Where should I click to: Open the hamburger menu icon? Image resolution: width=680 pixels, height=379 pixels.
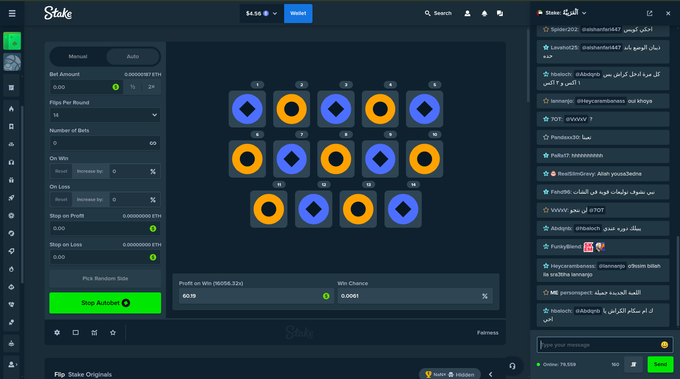[x=12, y=13]
